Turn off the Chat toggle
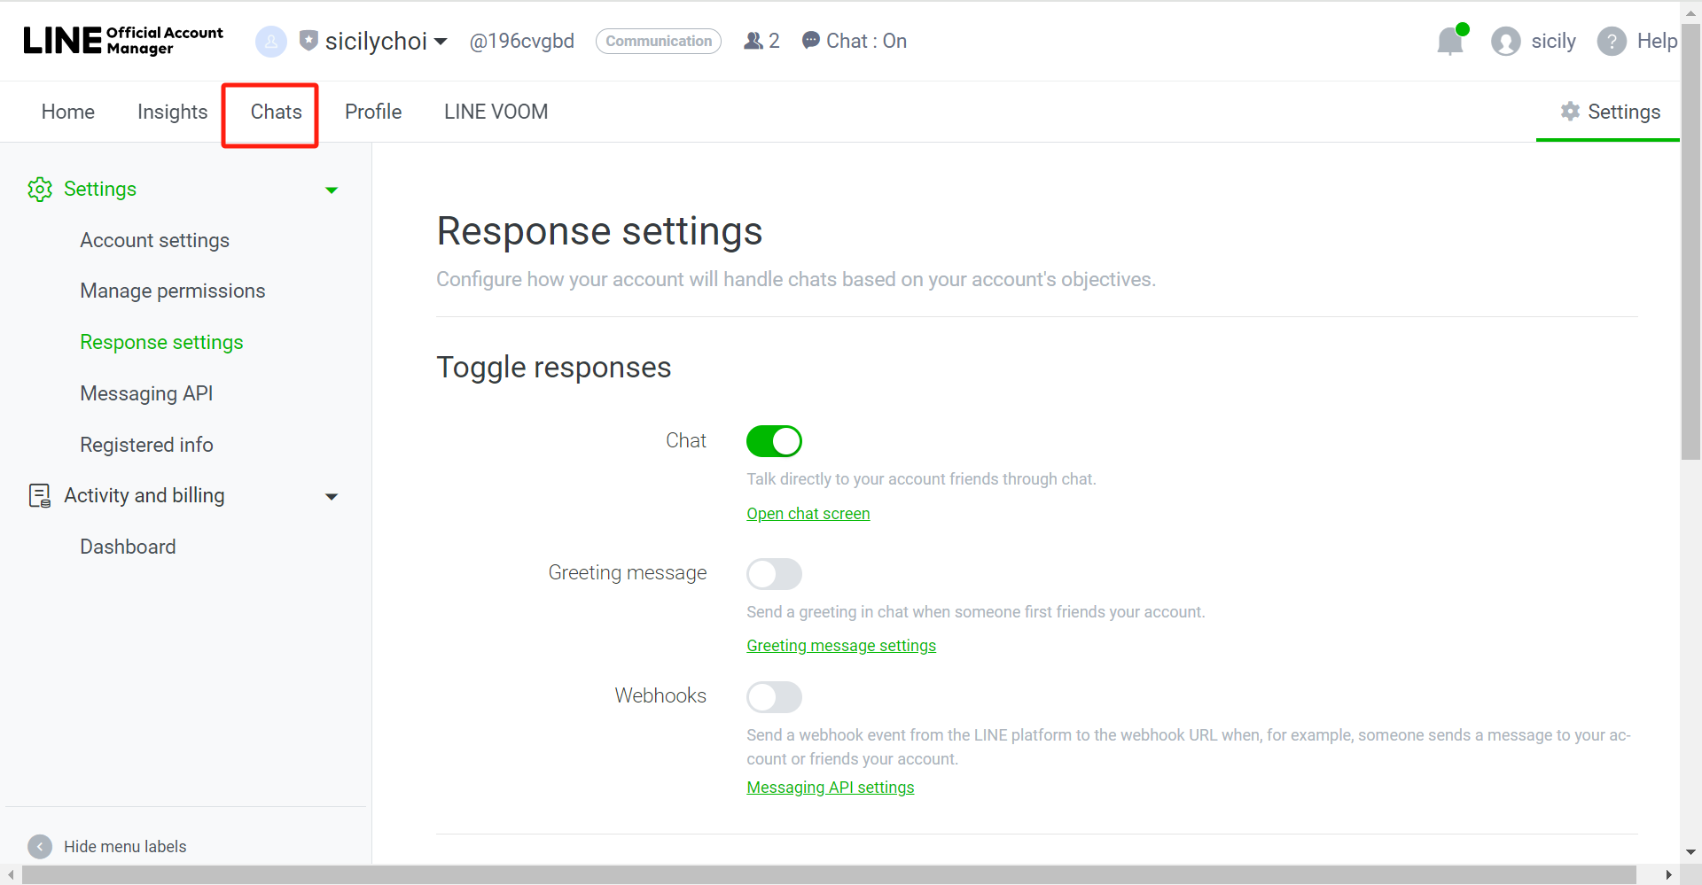The image size is (1702, 885). pyautogui.click(x=774, y=441)
